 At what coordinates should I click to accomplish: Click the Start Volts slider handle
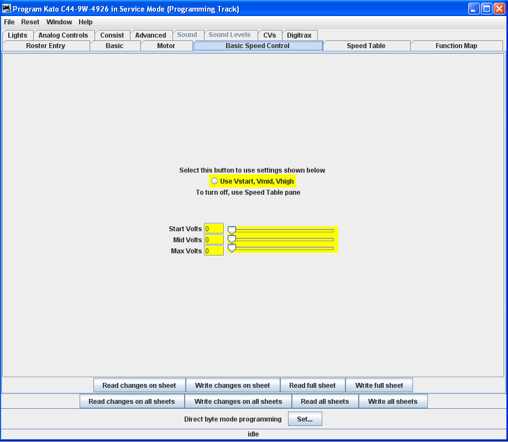click(232, 230)
